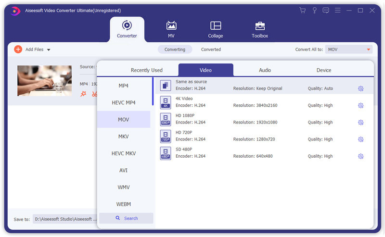
Task: Open the Toolbox section
Action: click(260, 30)
